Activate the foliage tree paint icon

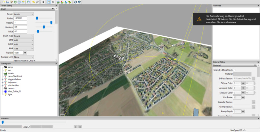(70, 2)
